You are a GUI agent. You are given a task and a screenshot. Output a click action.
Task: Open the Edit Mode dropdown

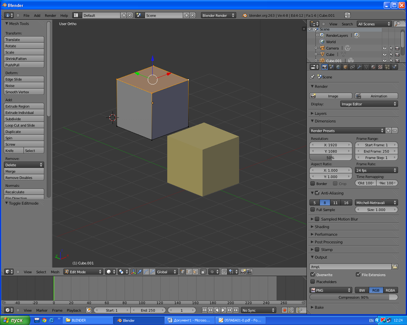point(83,272)
